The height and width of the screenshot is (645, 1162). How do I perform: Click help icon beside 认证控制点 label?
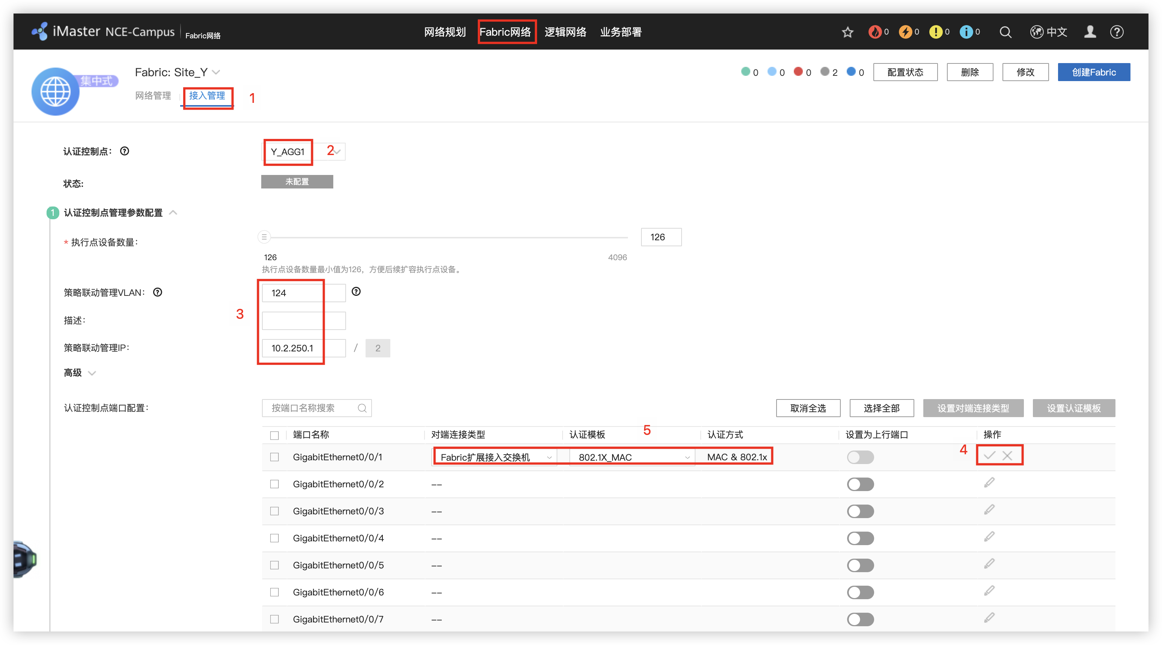click(x=125, y=151)
